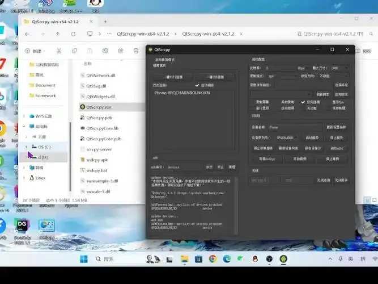
Task: Select QtScrcpy.exe icon in file list
Action: click(83, 107)
